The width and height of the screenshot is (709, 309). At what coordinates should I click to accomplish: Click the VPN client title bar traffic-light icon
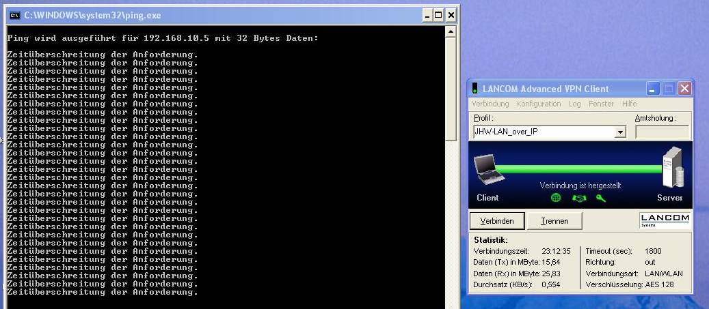click(475, 89)
